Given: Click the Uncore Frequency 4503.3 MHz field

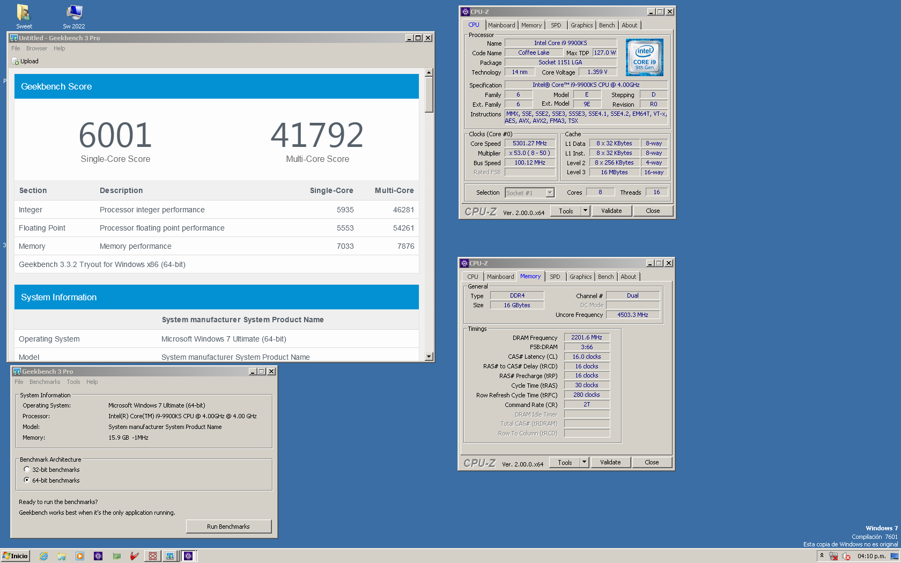Looking at the screenshot, I should (633, 315).
